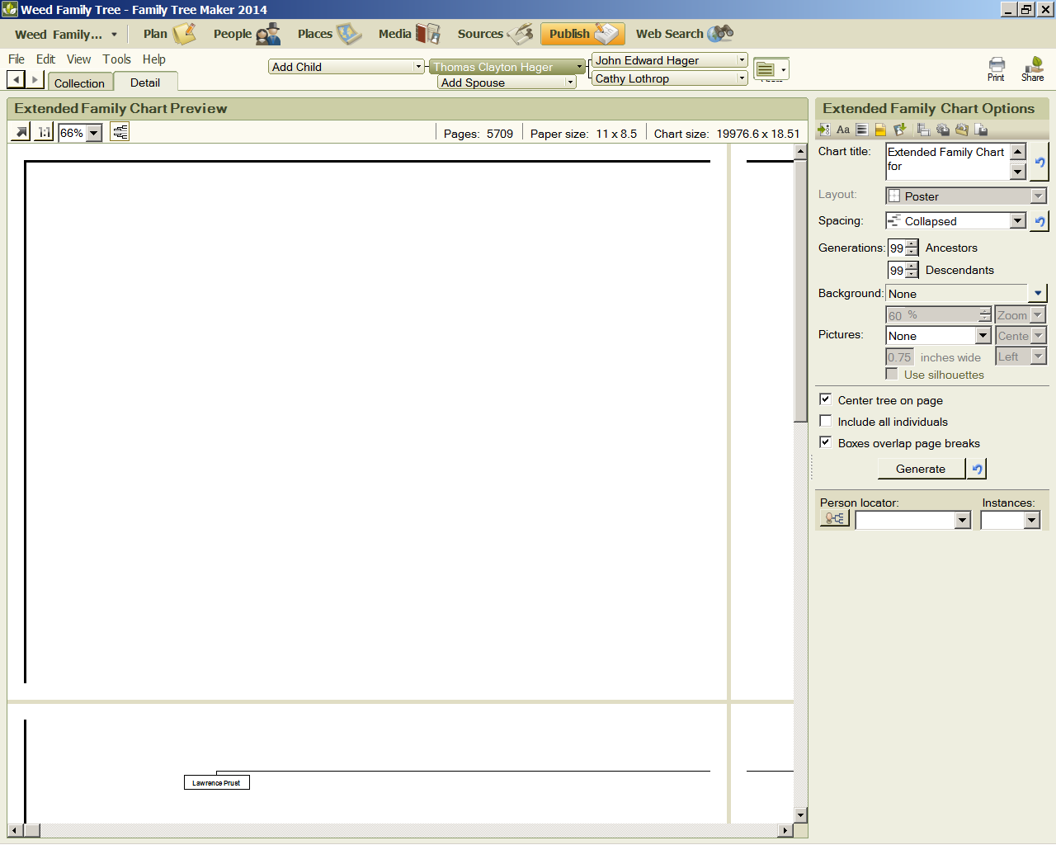
Task: Click the Plan workspace icon
Action: [x=183, y=34]
